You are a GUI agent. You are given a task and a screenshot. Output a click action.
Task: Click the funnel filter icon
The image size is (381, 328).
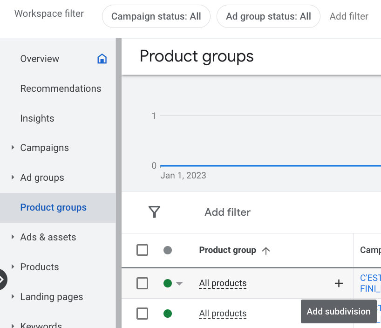coord(154,212)
